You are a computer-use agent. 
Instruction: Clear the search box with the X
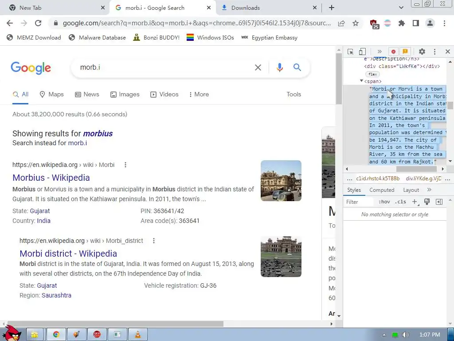[x=258, y=67]
